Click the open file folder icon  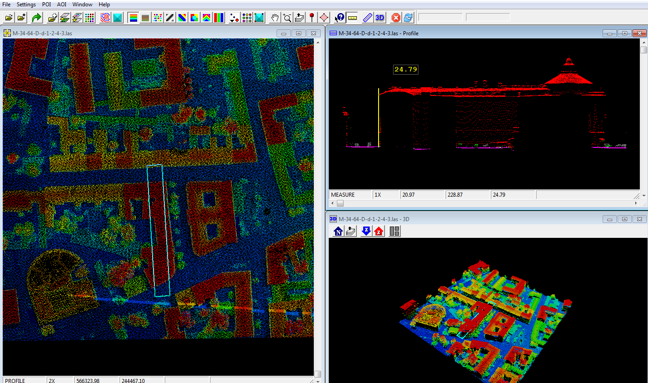(9, 18)
